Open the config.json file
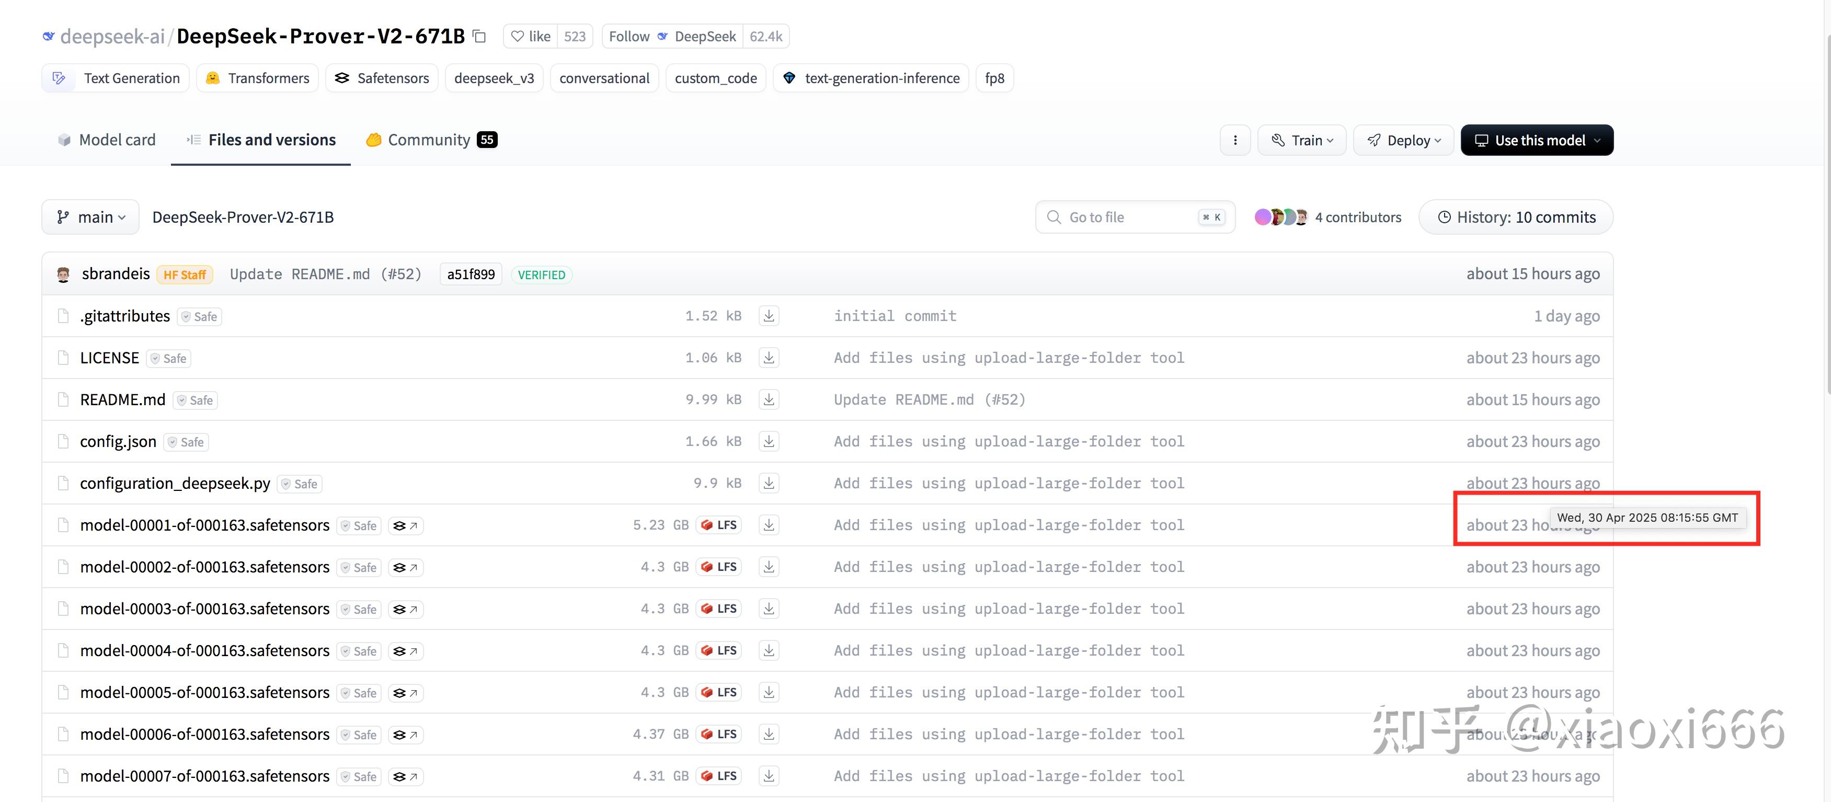Viewport: 1831px width, 802px height. pyautogui.click(x=118, y=442)
